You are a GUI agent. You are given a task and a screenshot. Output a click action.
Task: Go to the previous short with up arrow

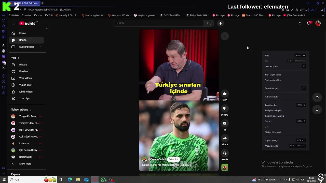(317, 97)
